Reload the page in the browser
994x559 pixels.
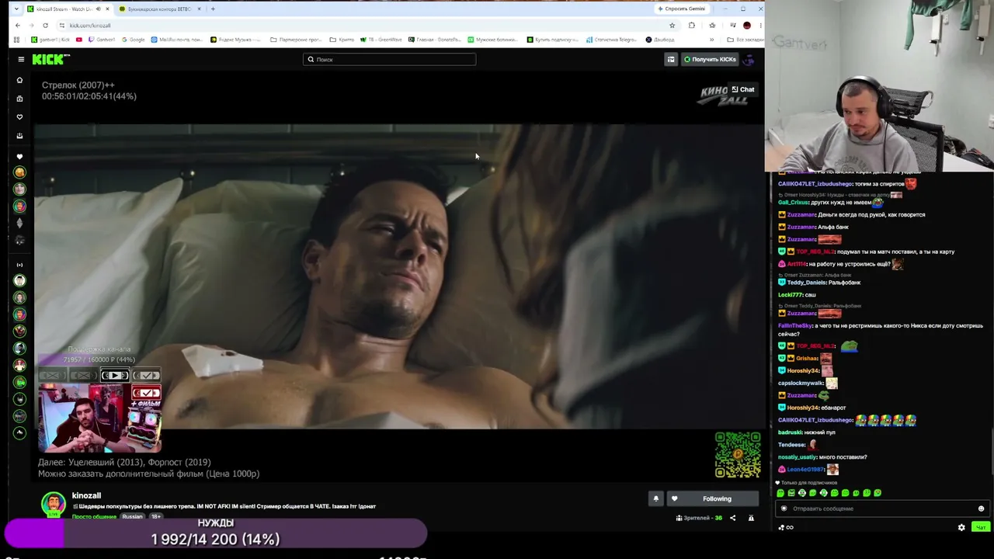(45, 25)
